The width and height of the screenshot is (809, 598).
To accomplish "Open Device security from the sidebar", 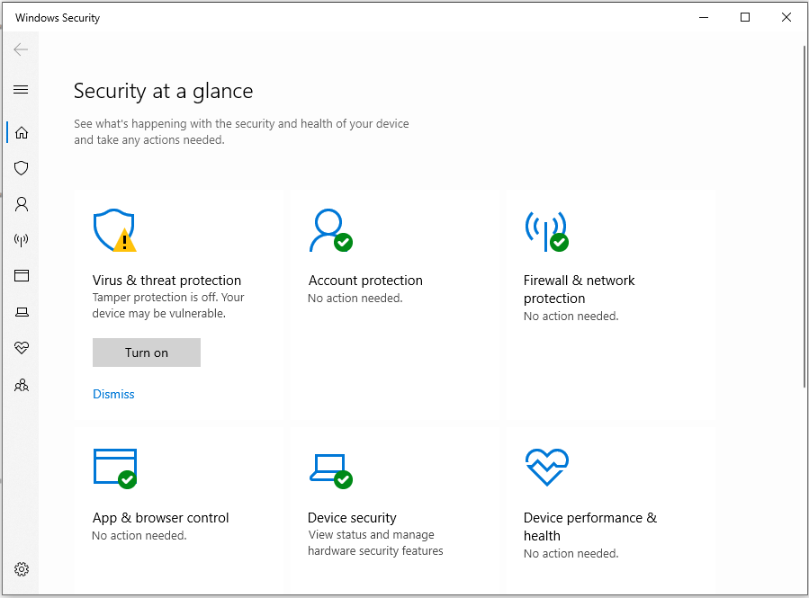I will [21, 312].
